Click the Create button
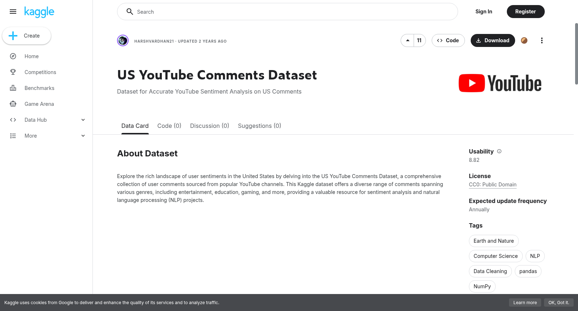The height and width of the screenshot is (311, 578). [x=26, y=36]
